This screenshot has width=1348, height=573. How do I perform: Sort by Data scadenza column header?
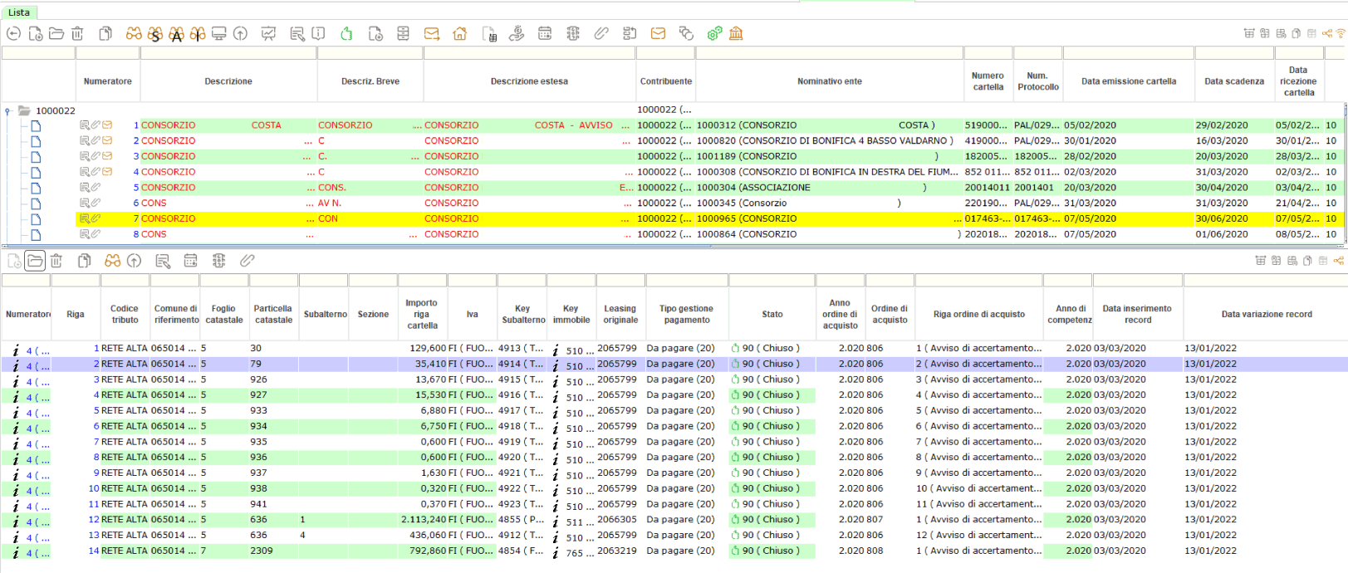[1234, 81]
